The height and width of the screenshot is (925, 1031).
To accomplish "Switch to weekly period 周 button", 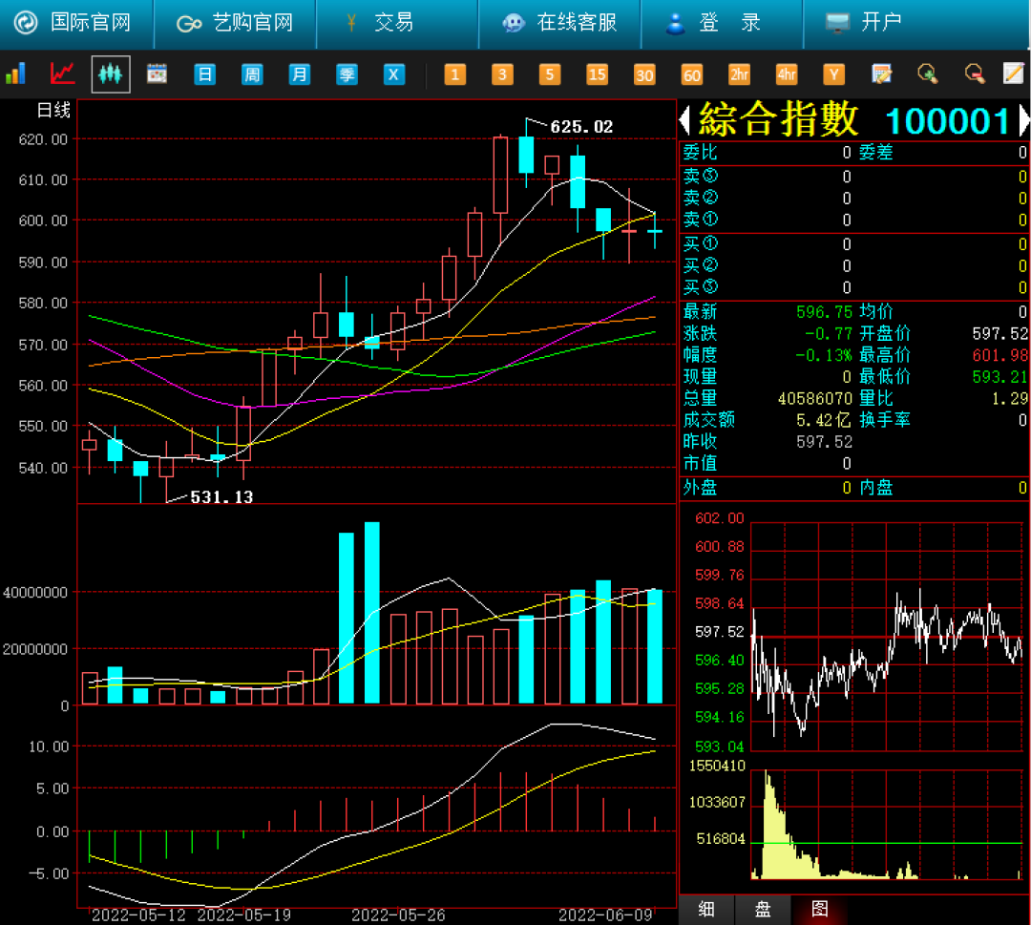I will [252, 74].
